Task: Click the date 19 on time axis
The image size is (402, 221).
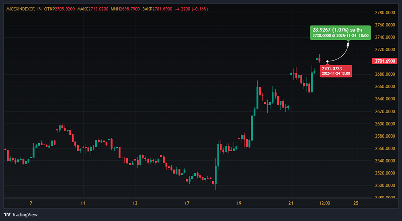Action: pos(239,203)
